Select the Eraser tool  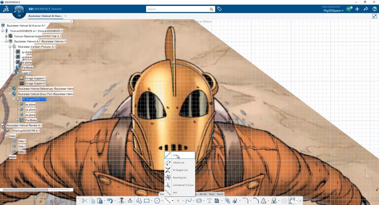tap(235, 201)
